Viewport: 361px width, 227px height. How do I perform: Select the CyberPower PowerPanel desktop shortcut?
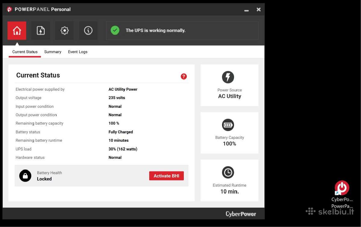[x=342, y=194]
